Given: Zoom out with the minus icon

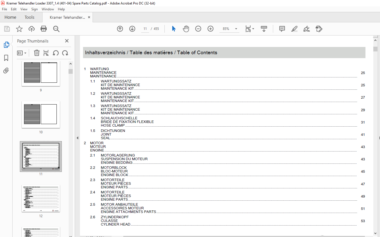Looking at the screenshot, I should (x=198, y=29).
